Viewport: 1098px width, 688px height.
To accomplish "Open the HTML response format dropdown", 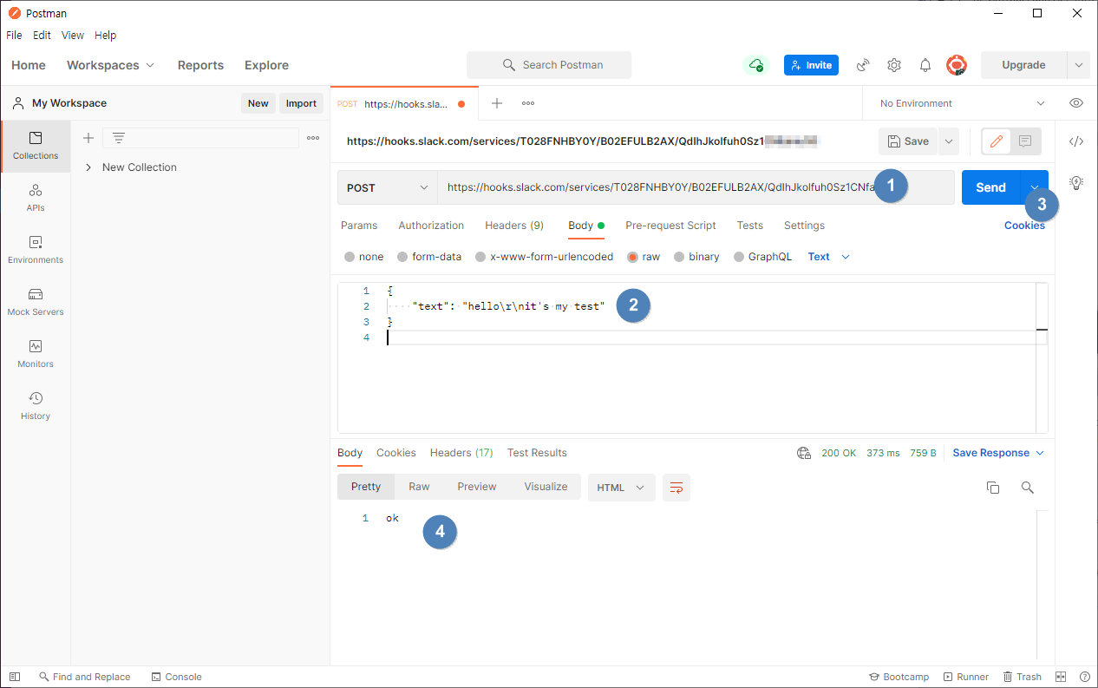I will pos(621,488).
